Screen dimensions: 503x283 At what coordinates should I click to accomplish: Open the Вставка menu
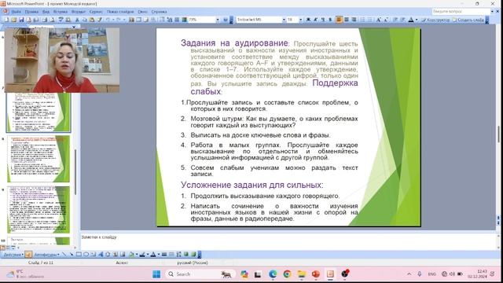pyautogui.click(x=61, y=12)
